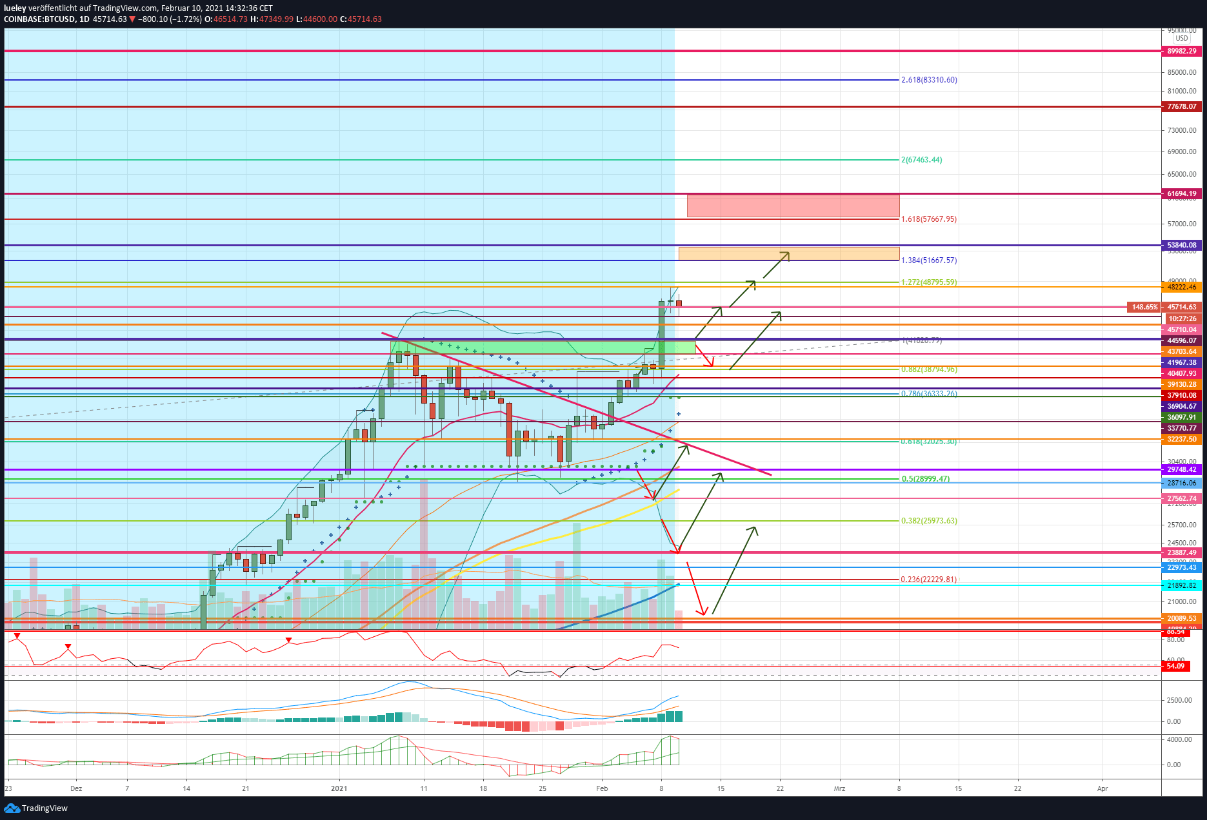Select the 41967.38 price label
The height and width of the screenshot is (820, 1207).
coord(1182,362)
